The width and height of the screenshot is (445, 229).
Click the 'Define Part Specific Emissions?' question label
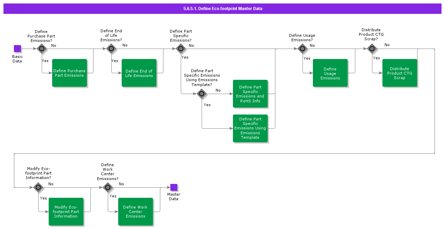coord(181,36)
